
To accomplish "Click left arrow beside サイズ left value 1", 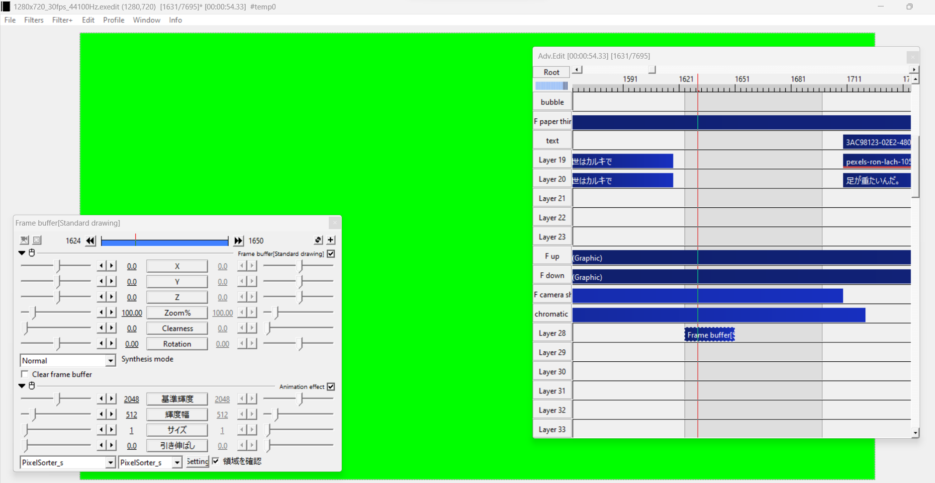I will click(101, 429).
